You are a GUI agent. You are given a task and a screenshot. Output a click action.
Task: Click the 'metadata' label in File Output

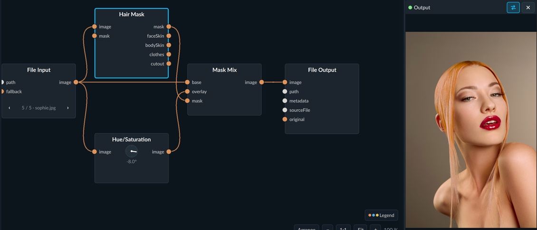tap(299, 101)
